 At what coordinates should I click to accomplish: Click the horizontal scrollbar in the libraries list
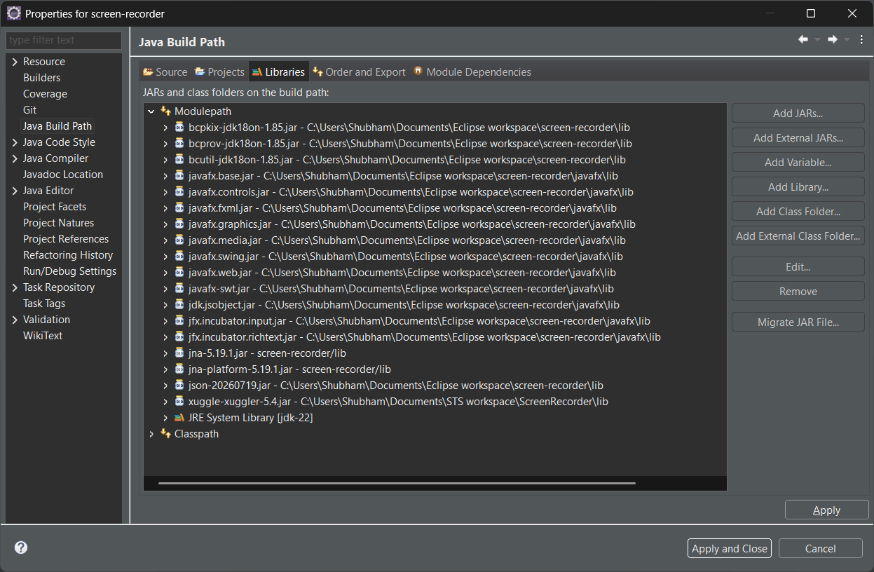point(397,483)
